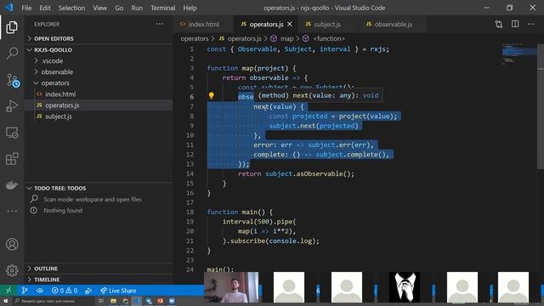Click the <function> breadcrumb symbol
Image resolution: width=544 pixels, height=306 pixels.
click(x=324, y=38)
